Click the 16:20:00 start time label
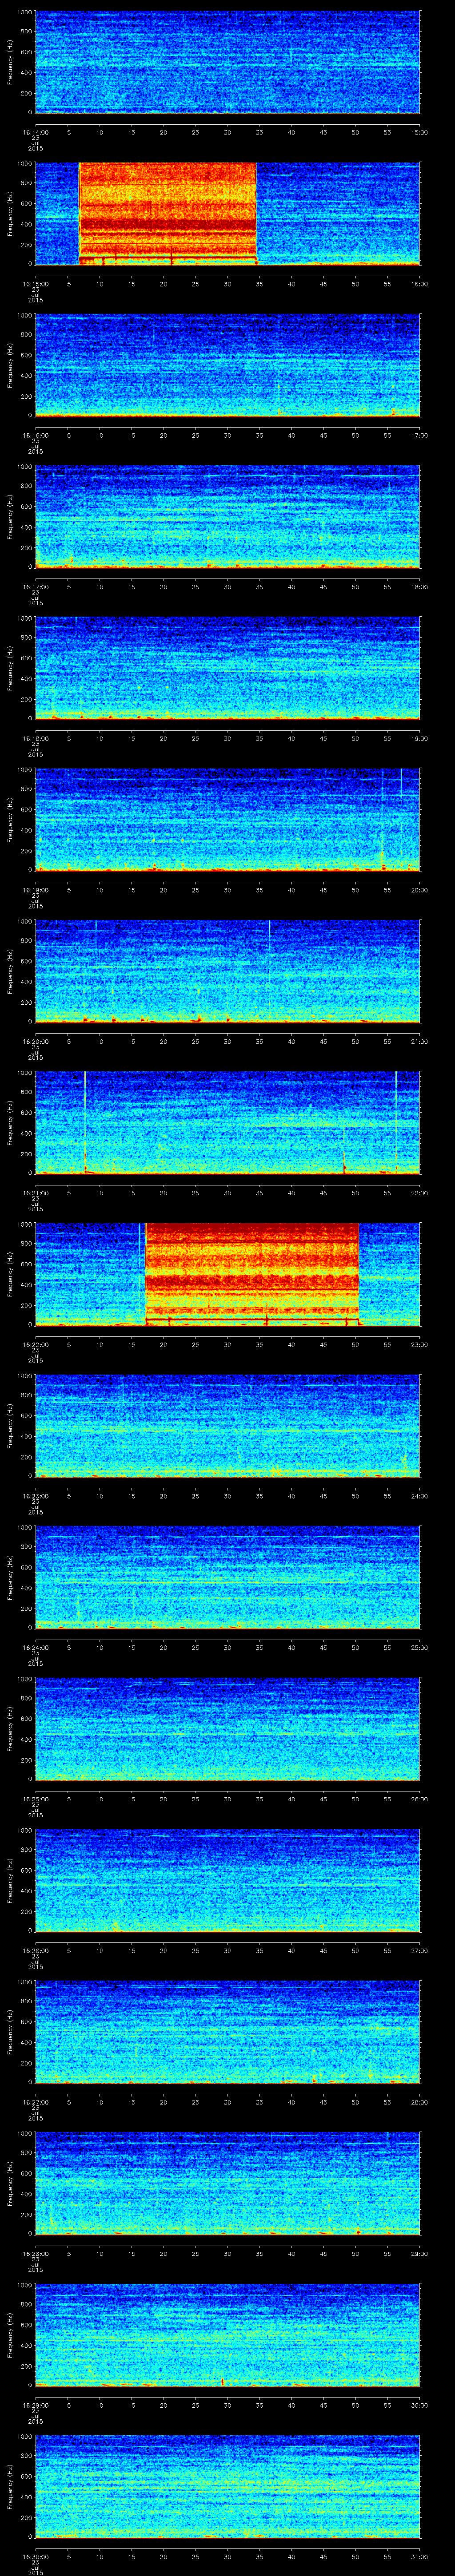 [x=35, y=1041]
